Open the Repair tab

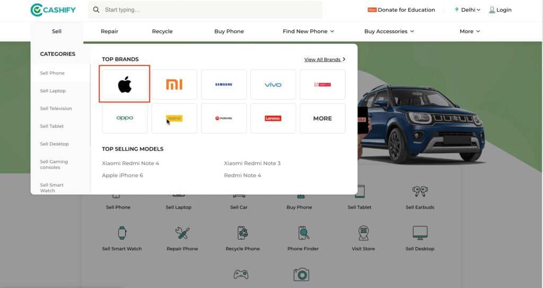click(x=109, y=31)
